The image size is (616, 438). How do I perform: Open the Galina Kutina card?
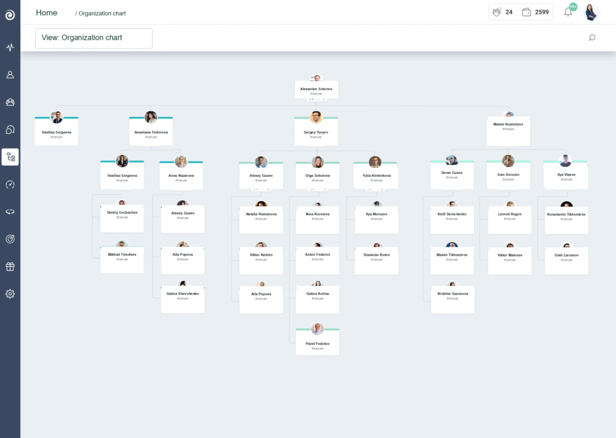[318, 300]
